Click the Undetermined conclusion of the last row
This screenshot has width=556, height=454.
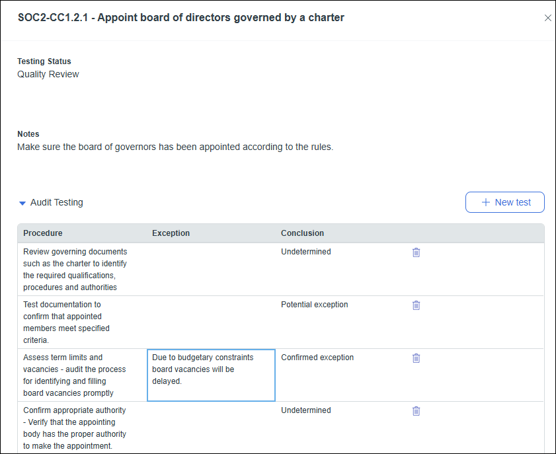(x=305, y=410)
